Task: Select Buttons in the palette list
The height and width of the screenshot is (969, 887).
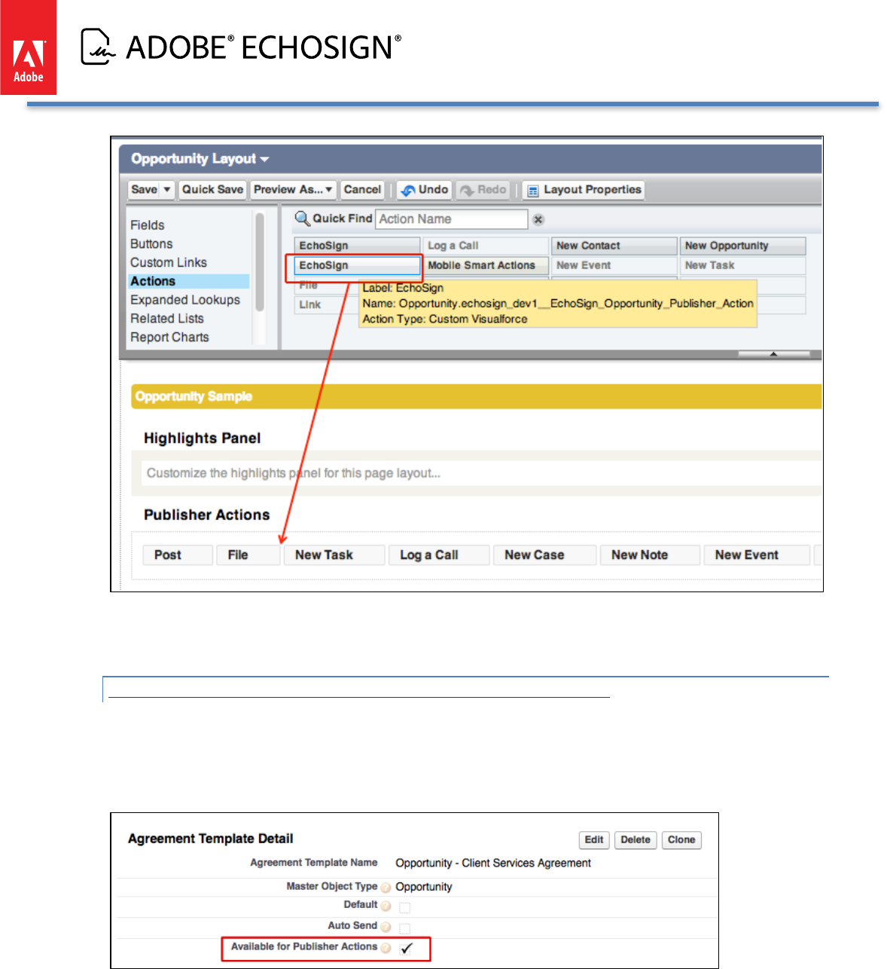Action: click(x=151, y=244)
